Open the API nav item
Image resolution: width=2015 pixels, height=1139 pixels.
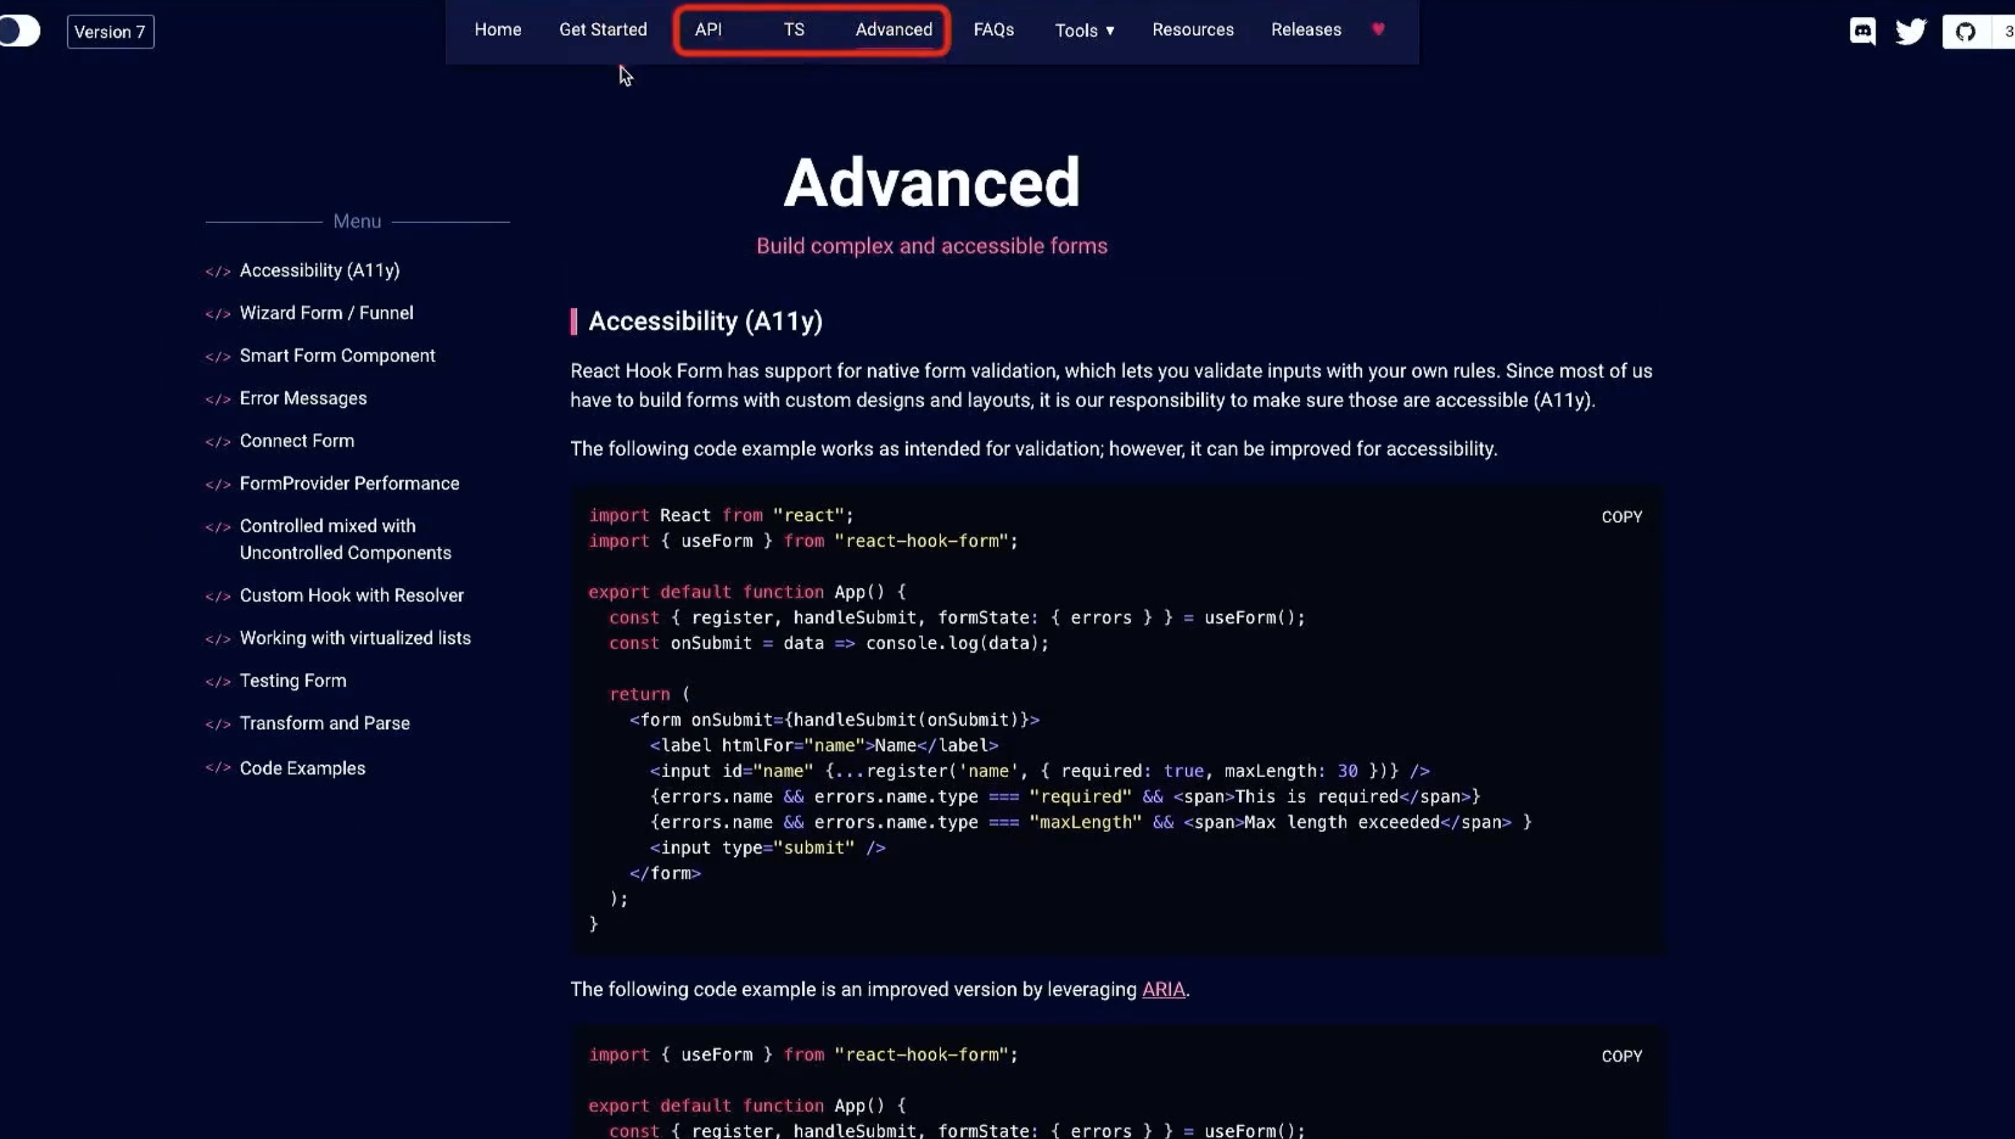(x=708, y=30)
